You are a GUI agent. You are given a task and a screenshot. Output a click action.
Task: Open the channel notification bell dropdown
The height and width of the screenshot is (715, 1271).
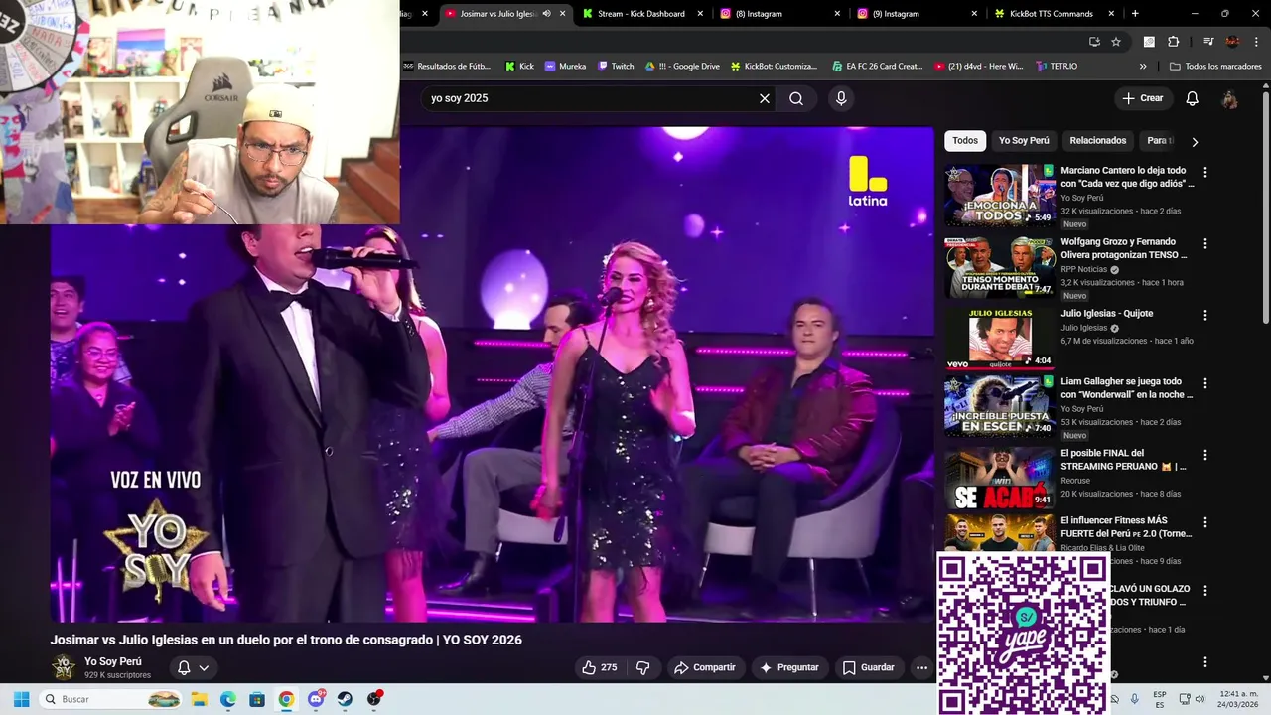[193, 667]
